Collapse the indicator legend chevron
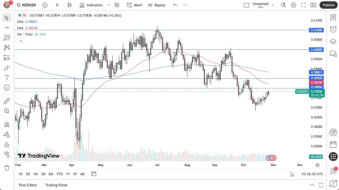The image size is (339, 190). click(x=21, y=41)
